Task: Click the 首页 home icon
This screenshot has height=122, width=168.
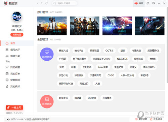Action: tap(7, 43)
